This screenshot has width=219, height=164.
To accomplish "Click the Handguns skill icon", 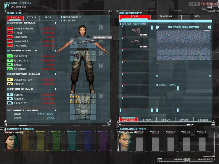I will pyautogui.click(x=10, y=37).
